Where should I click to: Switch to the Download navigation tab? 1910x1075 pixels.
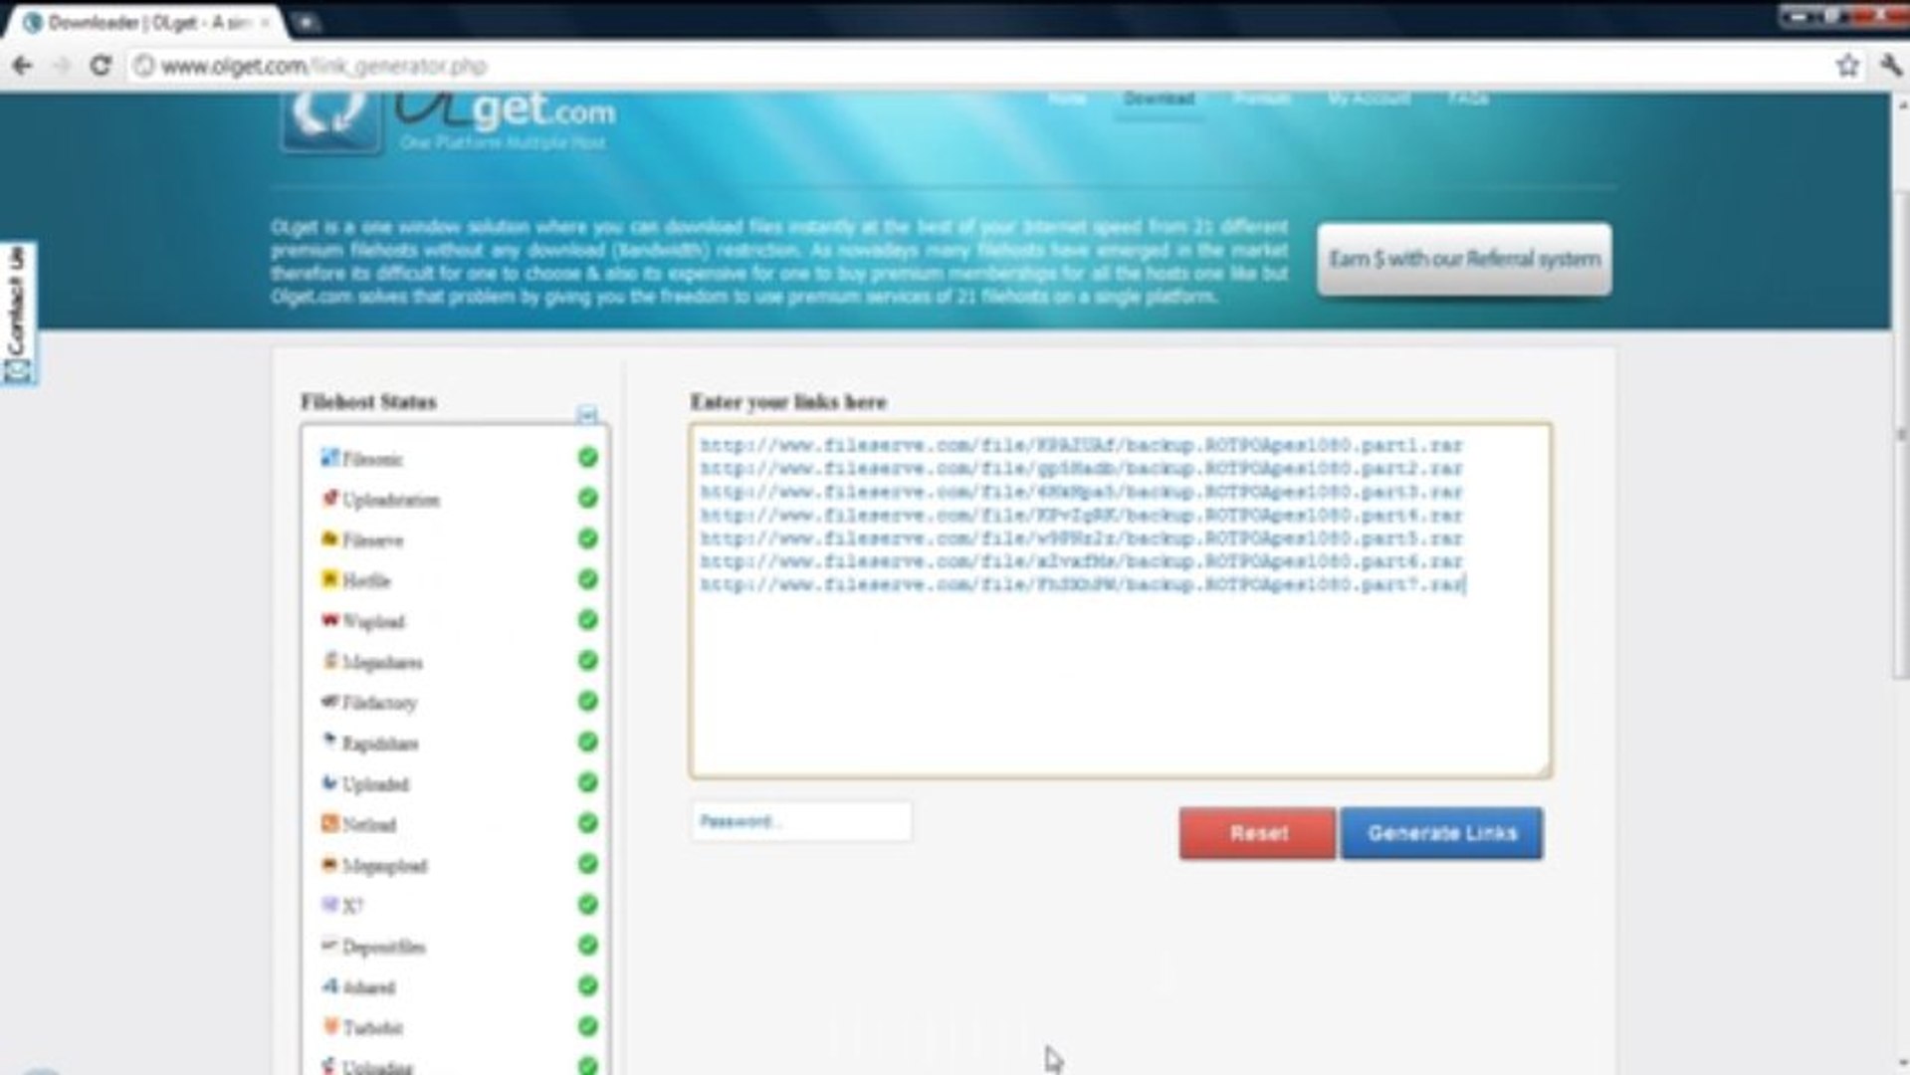[x=1158, y=99]
